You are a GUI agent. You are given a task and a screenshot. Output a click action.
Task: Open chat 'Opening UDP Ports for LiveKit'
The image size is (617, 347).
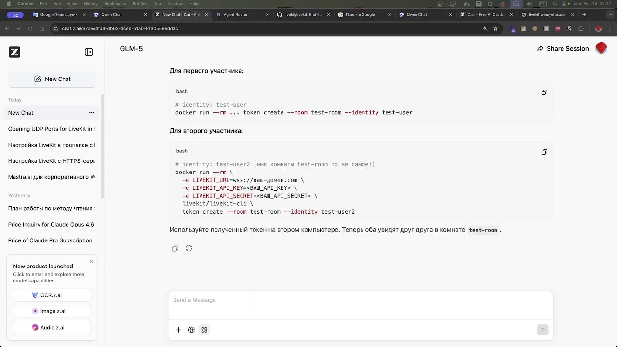(52, 129)
